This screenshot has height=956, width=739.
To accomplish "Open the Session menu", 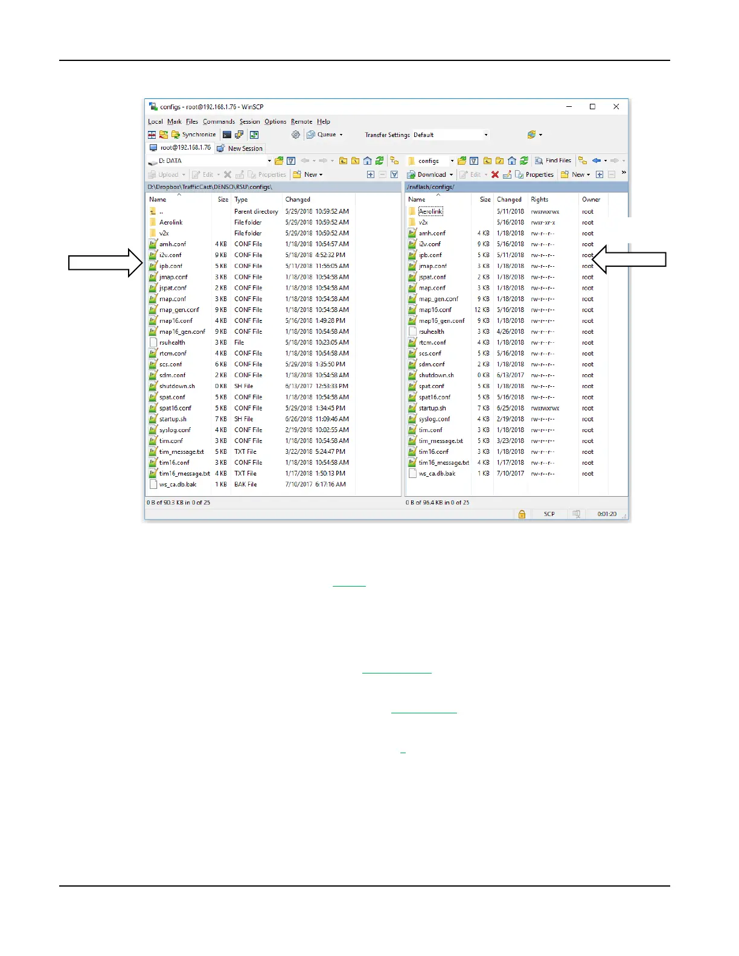I will point(249,121).
